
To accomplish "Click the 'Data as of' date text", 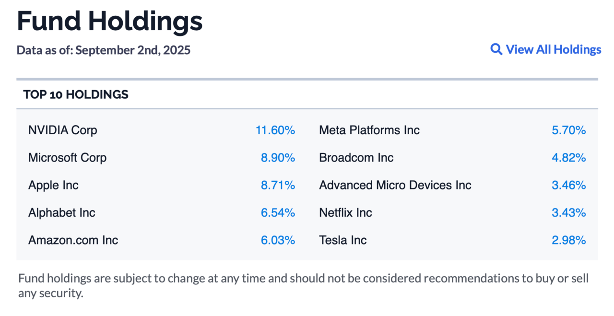I will (104, 50).
